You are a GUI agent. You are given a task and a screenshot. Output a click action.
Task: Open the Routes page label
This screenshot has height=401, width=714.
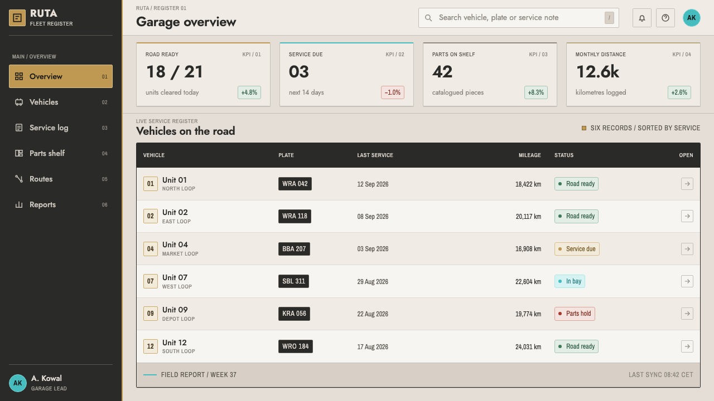[41, 179]
